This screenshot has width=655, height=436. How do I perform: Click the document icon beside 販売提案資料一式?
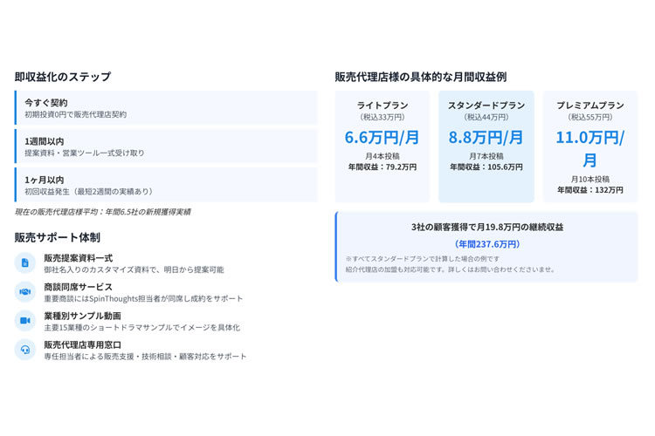[x=25, y=262]
